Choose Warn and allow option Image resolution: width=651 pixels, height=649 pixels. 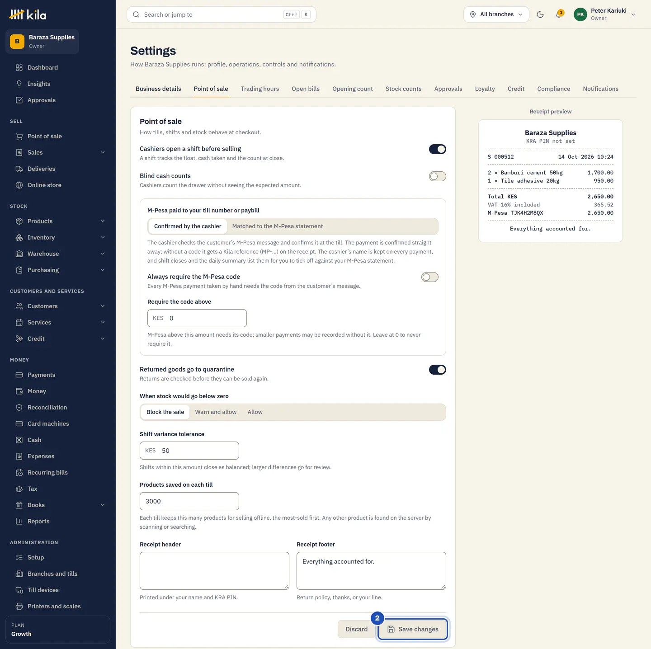pyautogui.click(x=216, y=412)
